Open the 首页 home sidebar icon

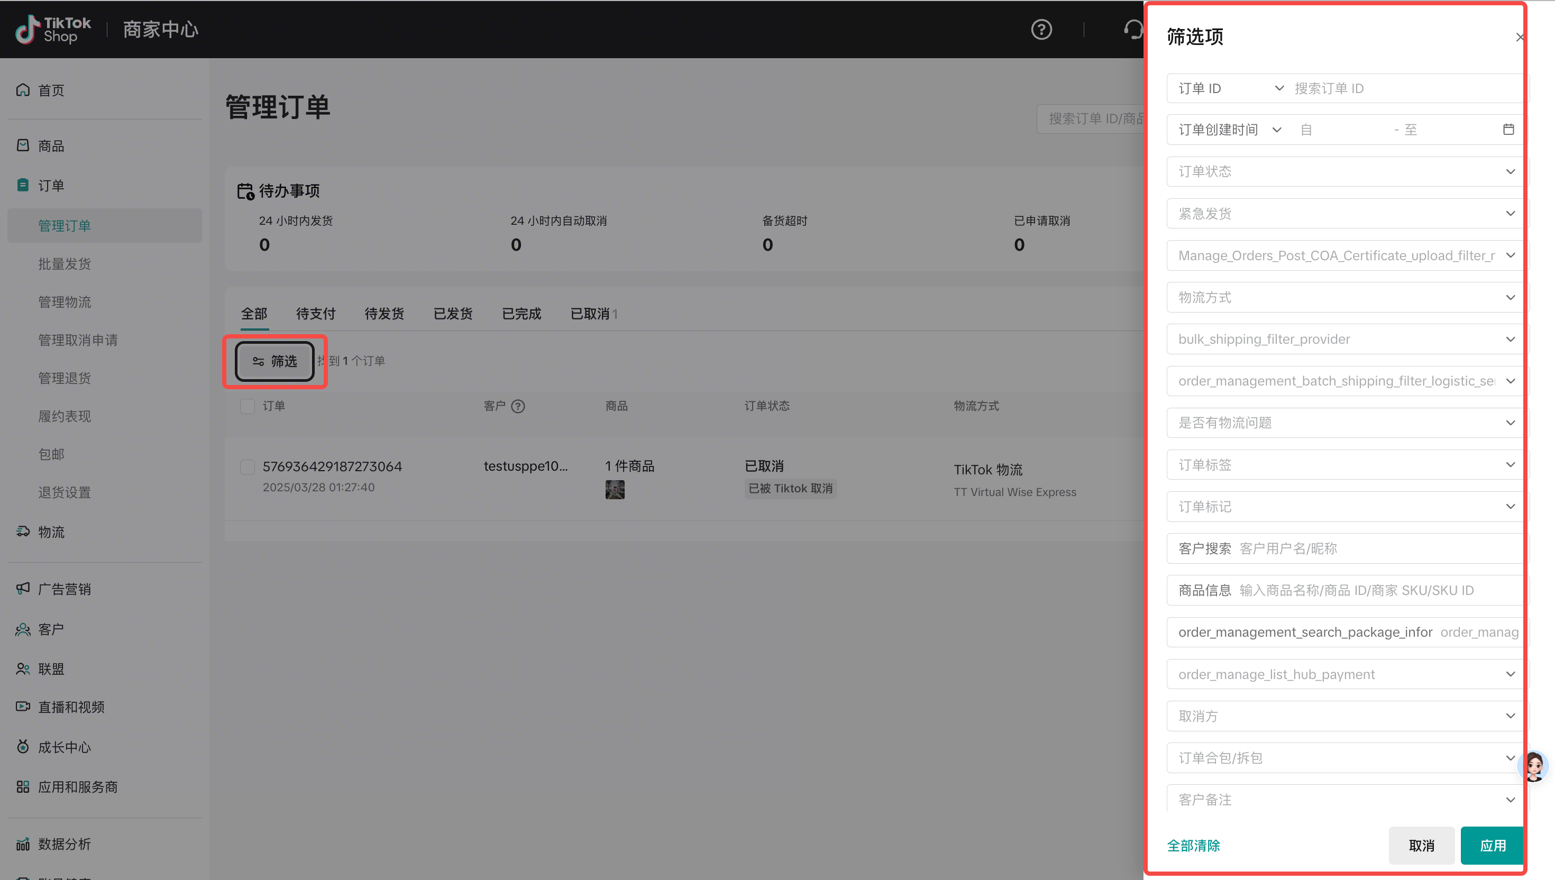tap(23, 90)
